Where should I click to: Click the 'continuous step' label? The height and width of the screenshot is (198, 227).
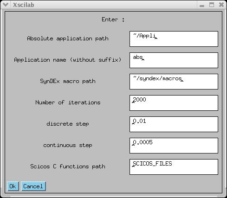[x=68, y=145]
